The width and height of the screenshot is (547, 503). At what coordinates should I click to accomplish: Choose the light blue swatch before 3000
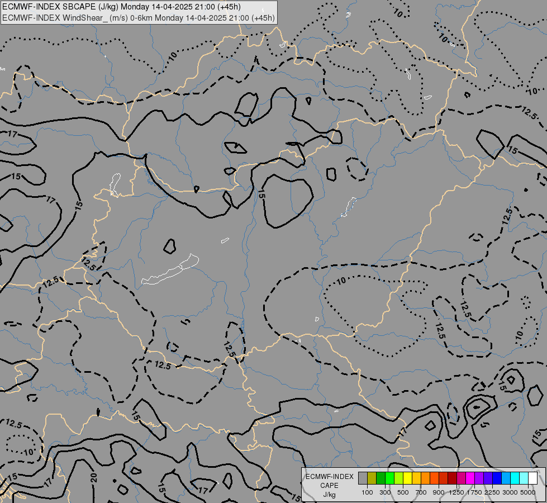point(506,478)
